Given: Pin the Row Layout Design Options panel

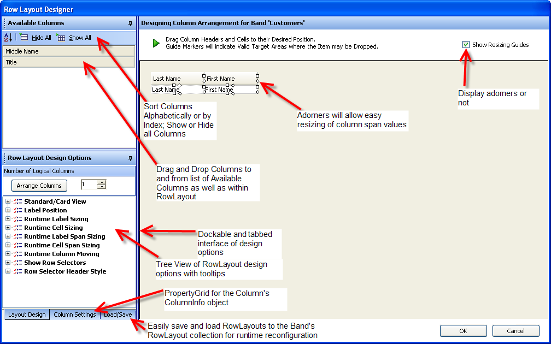Looking at the screenshot, I should click(130, 158).
